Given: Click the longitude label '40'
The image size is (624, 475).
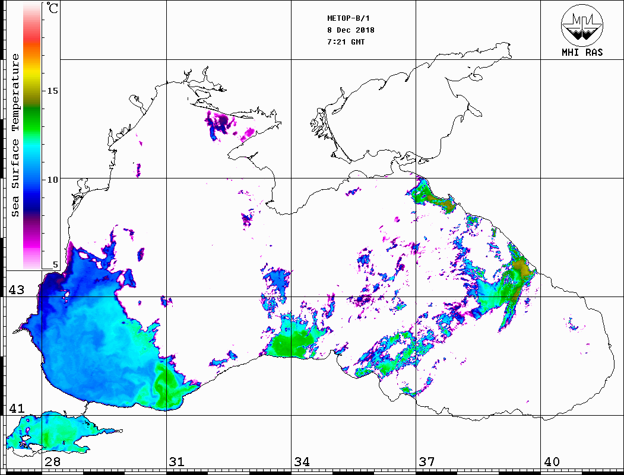Looking at the screenshot, I should pyautogui.click(x=552, y=462).
